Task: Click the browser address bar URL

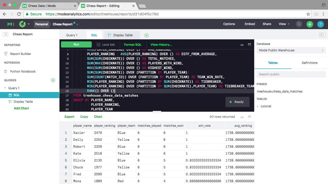Action: pyautogui.click(x=102, y=14)
